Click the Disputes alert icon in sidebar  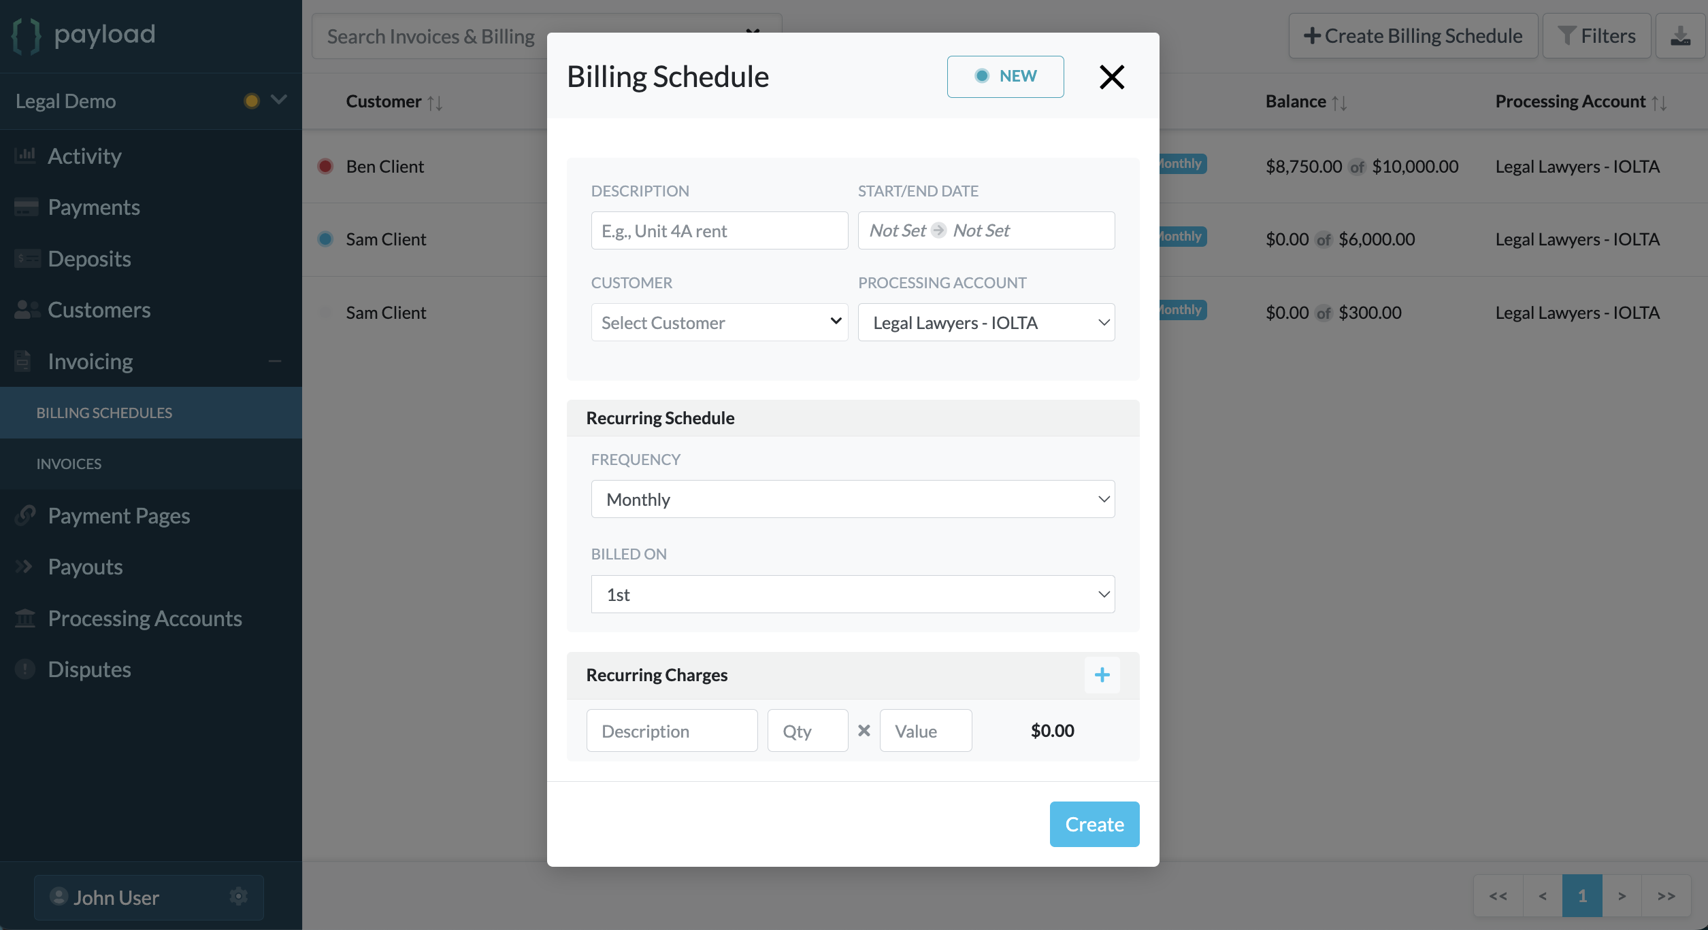pyautogui.click(x=25, y=669)
